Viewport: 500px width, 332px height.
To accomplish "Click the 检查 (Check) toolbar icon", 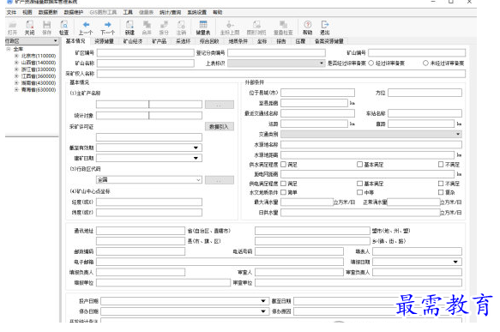I will tap(63, 27).
